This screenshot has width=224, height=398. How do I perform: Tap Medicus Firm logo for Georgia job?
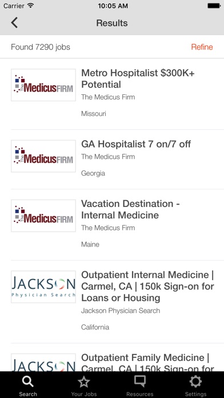[43, 156]
